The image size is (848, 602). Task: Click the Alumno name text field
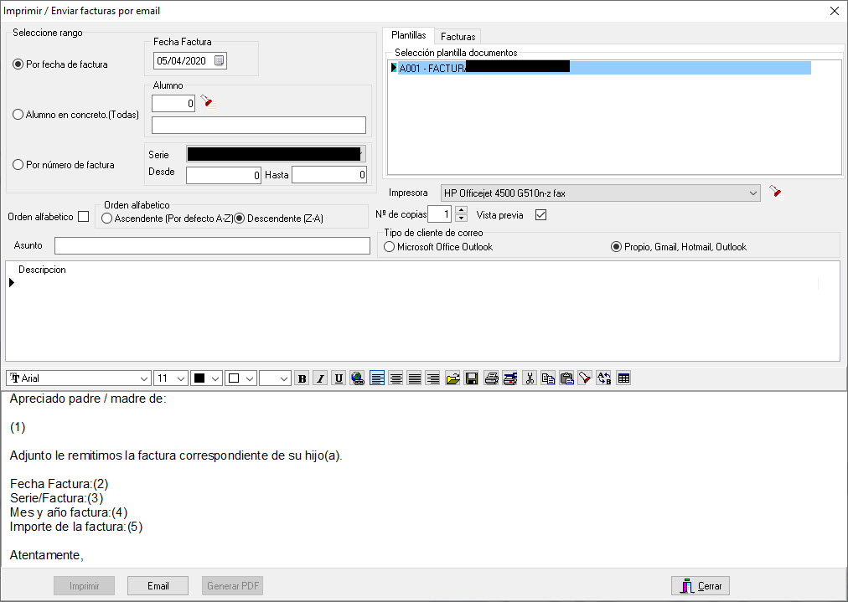tap(259, 125)
